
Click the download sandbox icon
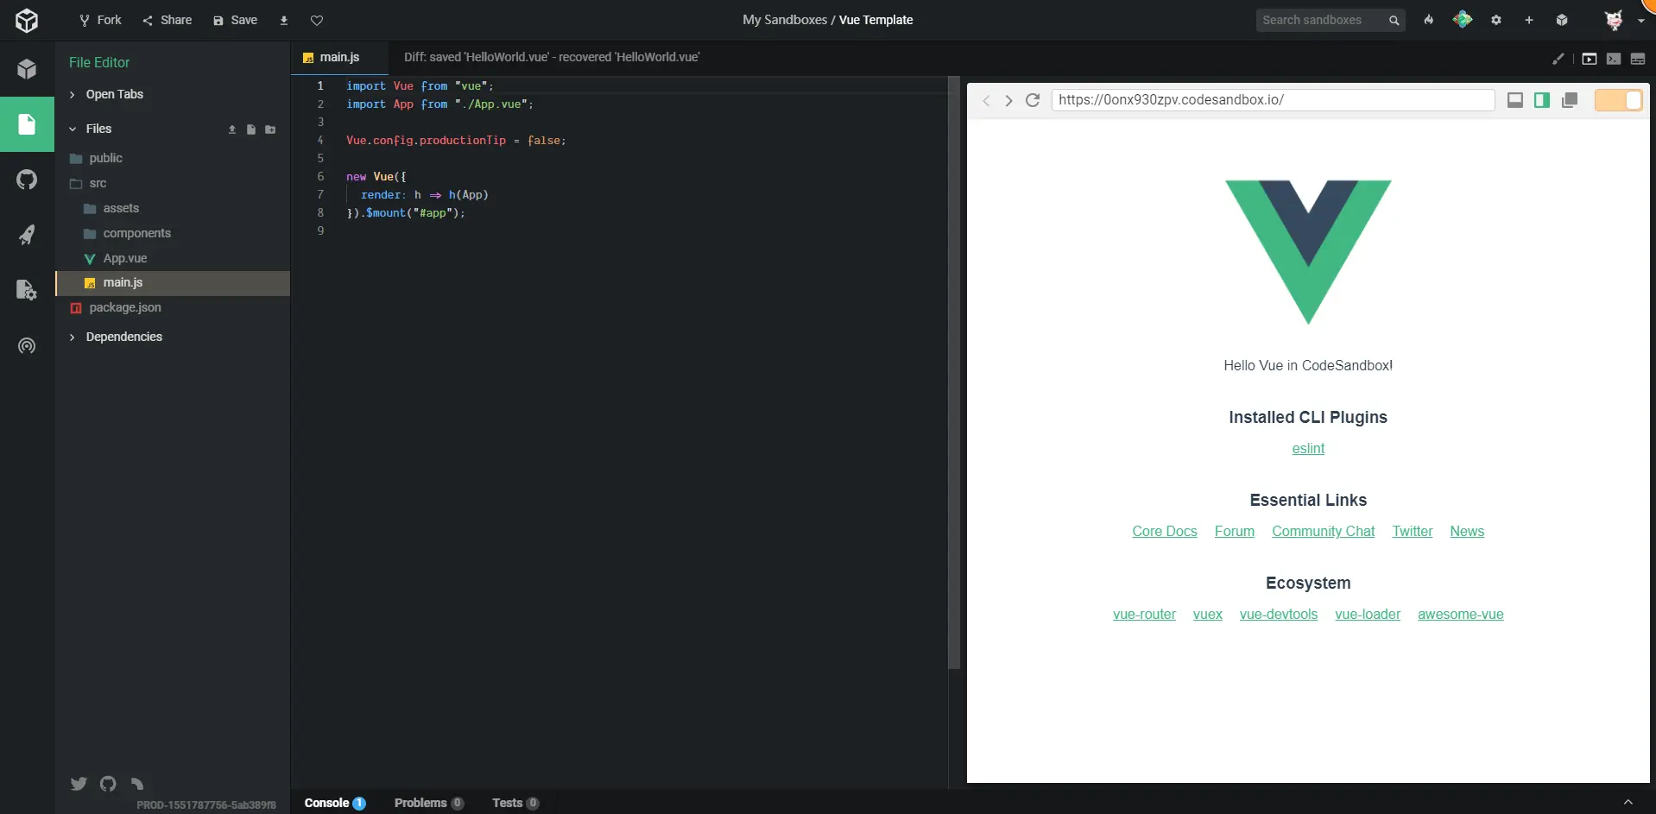(x=283, y=20)
